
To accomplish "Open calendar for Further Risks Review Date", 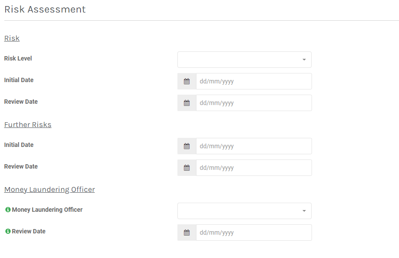I will point(187,168).
